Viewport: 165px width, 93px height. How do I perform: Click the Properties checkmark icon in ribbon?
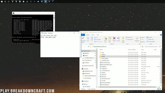tap(137, 38)
